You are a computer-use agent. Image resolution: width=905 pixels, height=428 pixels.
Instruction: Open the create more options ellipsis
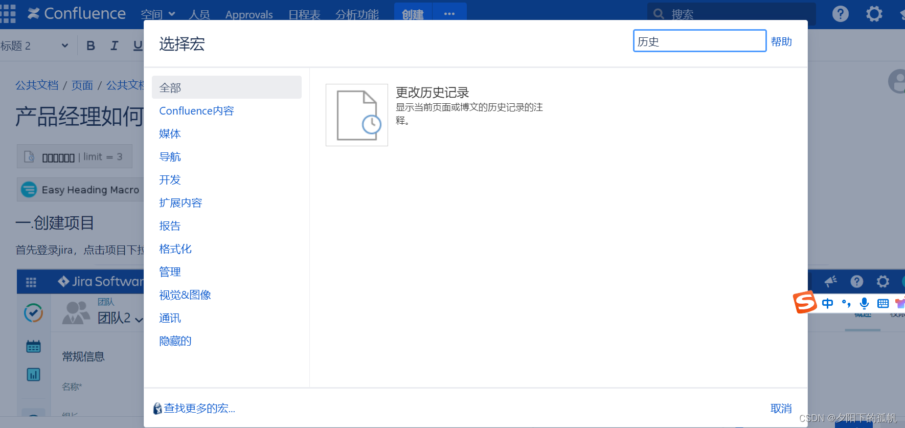tap(449, 14)
